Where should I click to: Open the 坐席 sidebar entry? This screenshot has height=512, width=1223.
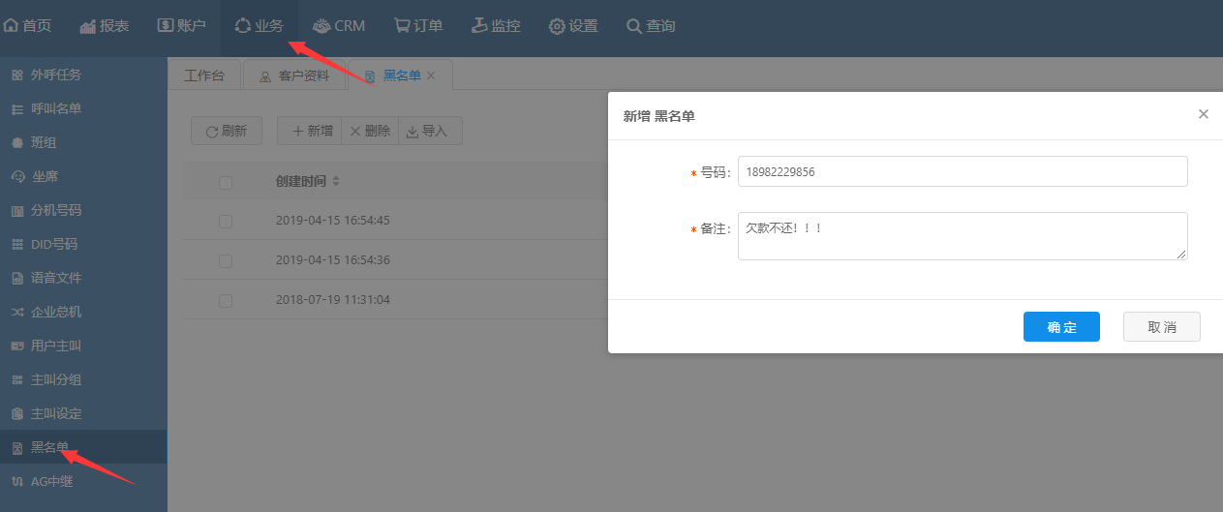point(45,176)
